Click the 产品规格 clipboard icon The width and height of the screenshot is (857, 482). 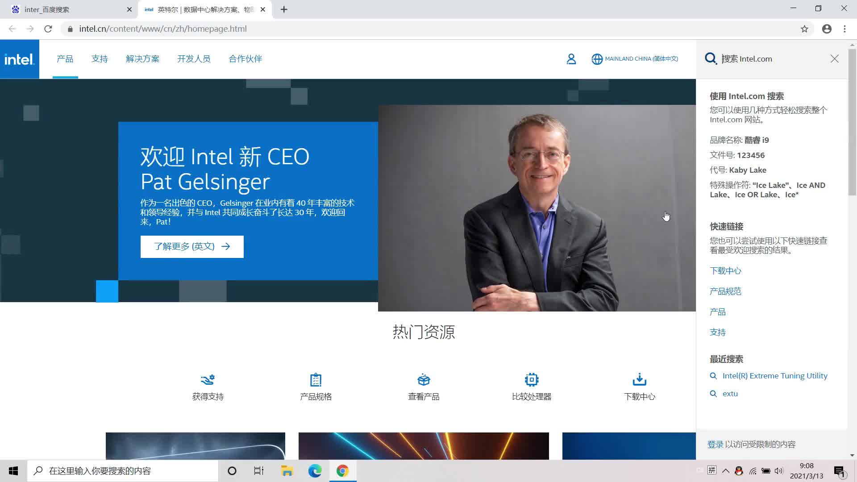(x=316, y=380)
